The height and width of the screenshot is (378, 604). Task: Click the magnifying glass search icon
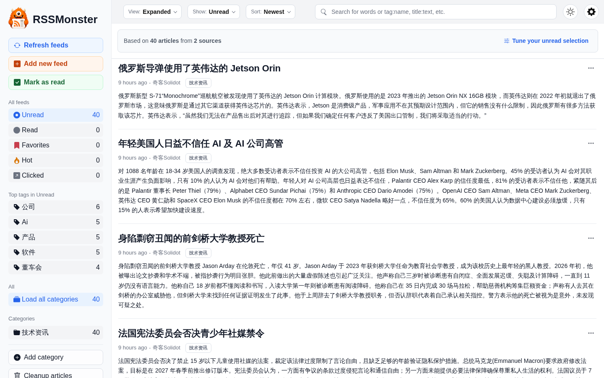click(x=324, y=12)
